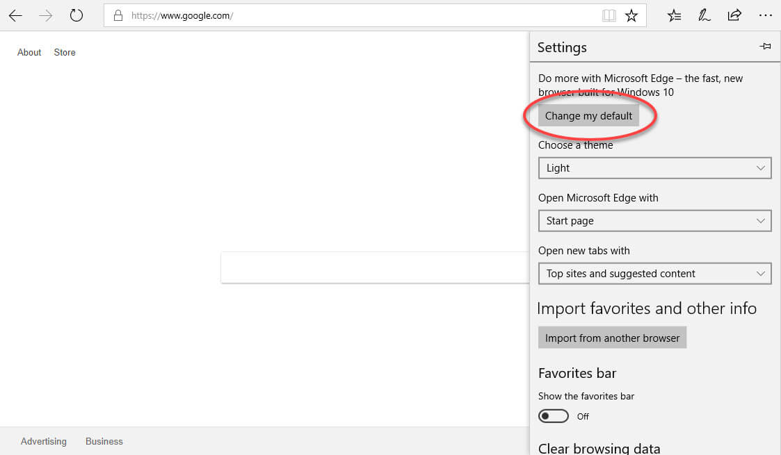
Task: Click into the Google search box
Action: click(x=375, y=267)
